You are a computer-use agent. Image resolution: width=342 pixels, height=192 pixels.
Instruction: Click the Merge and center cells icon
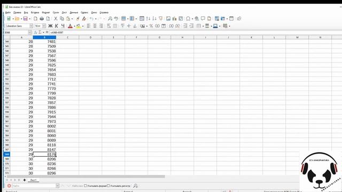[x=115, y=26]
